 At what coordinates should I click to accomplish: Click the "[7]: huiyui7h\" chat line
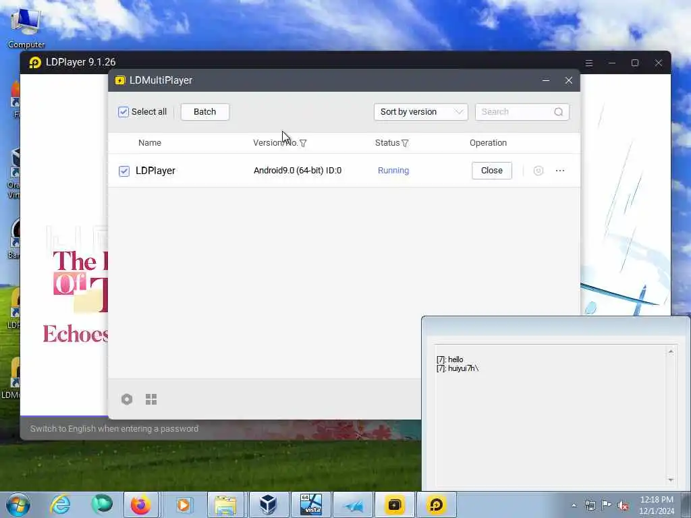[x=458, y=368]
